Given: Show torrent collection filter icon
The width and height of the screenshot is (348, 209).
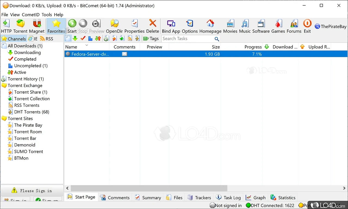Looking at the screenshot, I should pos(122,39).
